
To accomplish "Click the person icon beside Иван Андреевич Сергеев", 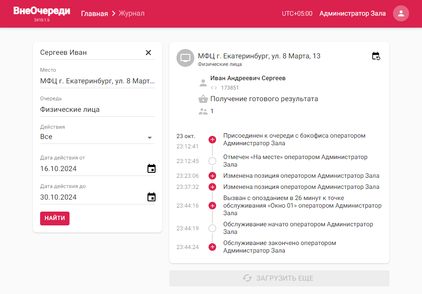I will [x=203, y=83].
